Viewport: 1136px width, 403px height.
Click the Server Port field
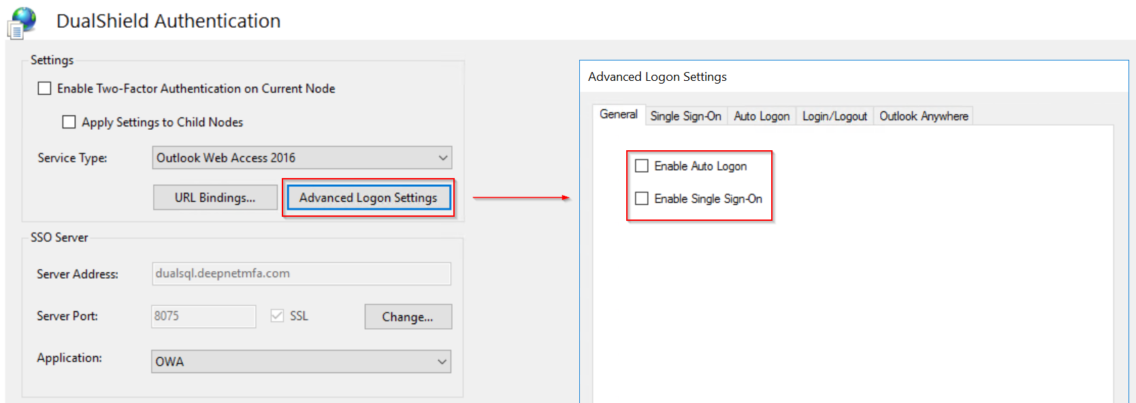[x=204, y=316]
